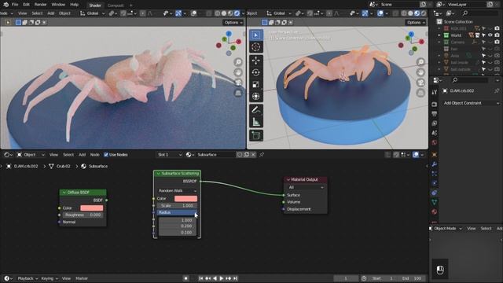Open the Slot 1 dropdown

tap(169, 155)
